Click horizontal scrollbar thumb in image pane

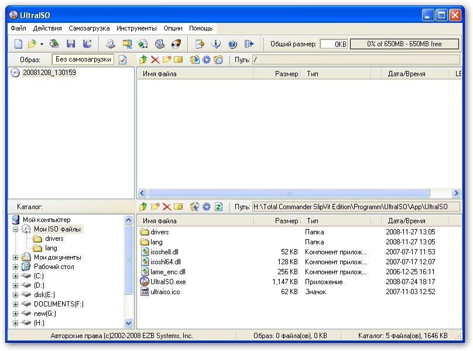(x=289, y=193)
